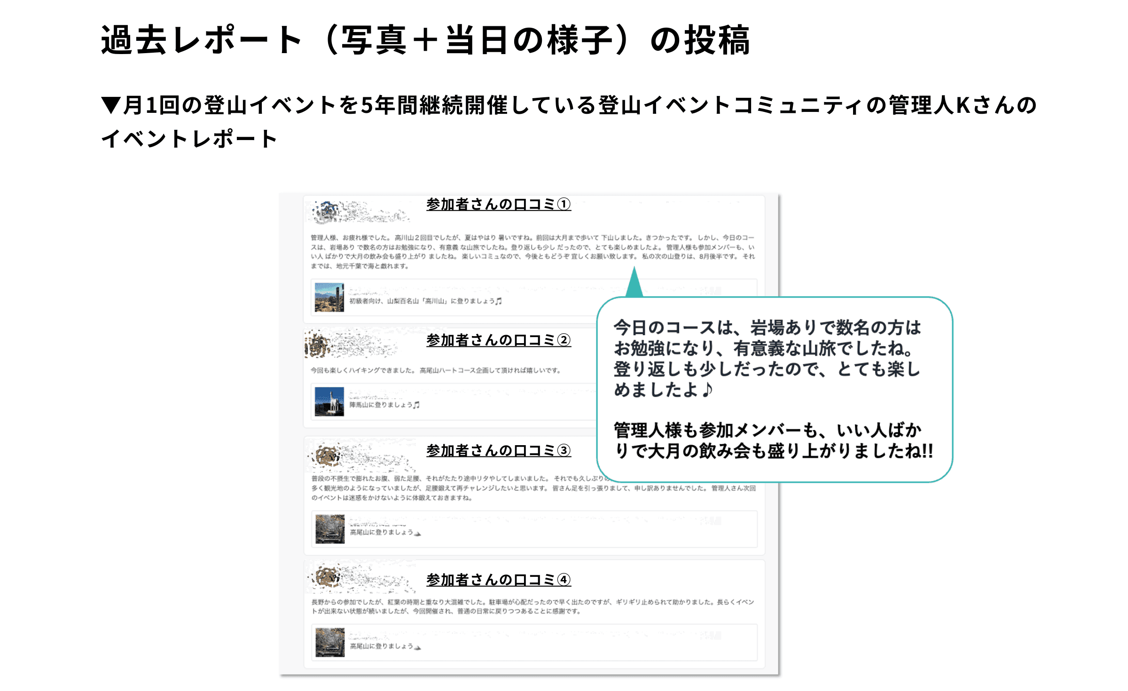This screenshot has width=1128, height=691.
Task: Click the 参加者さんの口コミ③ heading
Action: pyautogui.click(x=498, y=450)
